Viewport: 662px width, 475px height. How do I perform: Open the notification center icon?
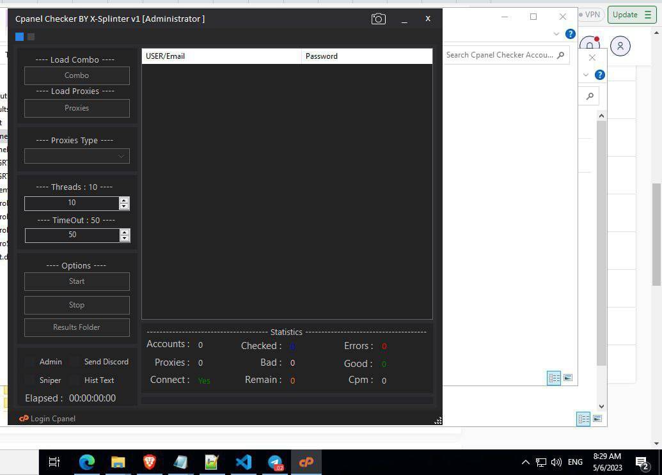[643, 463]
